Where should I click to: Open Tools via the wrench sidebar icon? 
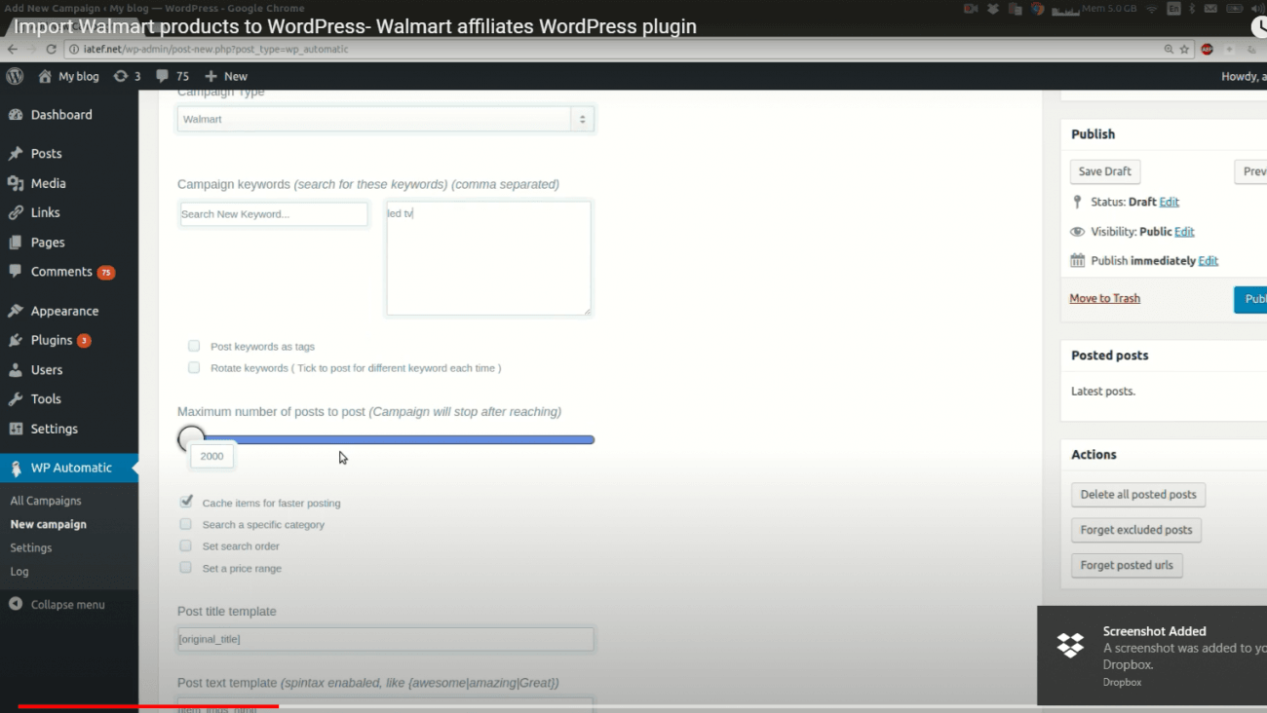[x=16, y=399]
